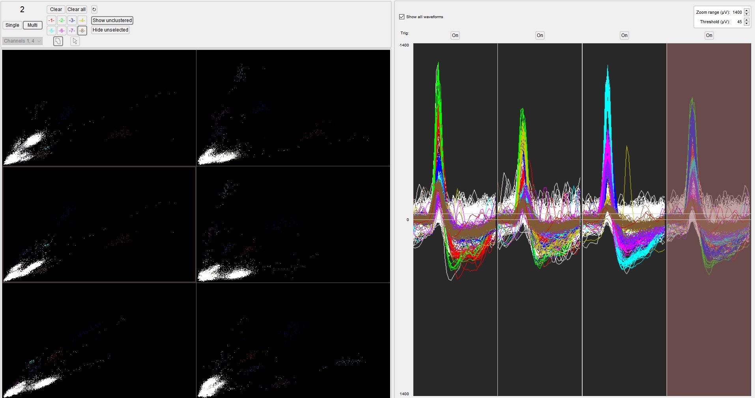Switch to Multi mode
Image resolution: width=755 pixels, height=398 pixels.
32,25
